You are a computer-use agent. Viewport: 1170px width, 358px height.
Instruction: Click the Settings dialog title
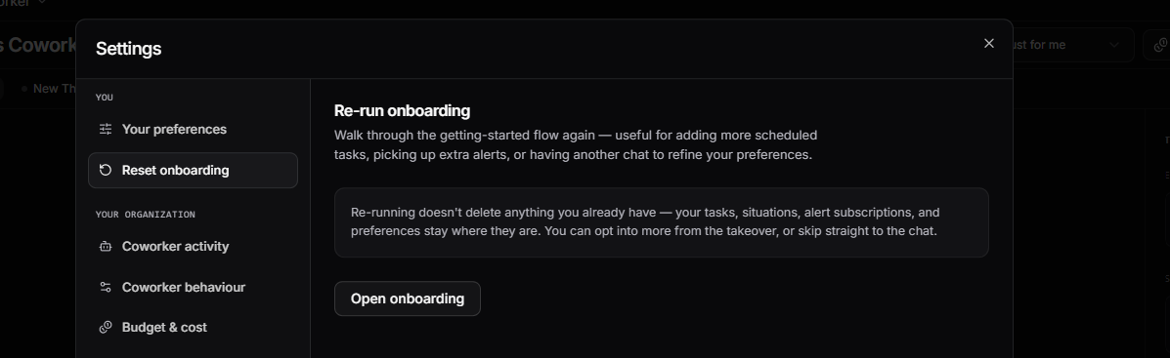[x=128, y=49]
